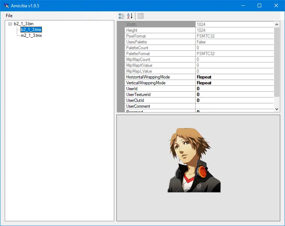Click the MipMapKValue property label
Image resolution: width=285 pixels, height=226 pixels.
(x=139, y=65)
